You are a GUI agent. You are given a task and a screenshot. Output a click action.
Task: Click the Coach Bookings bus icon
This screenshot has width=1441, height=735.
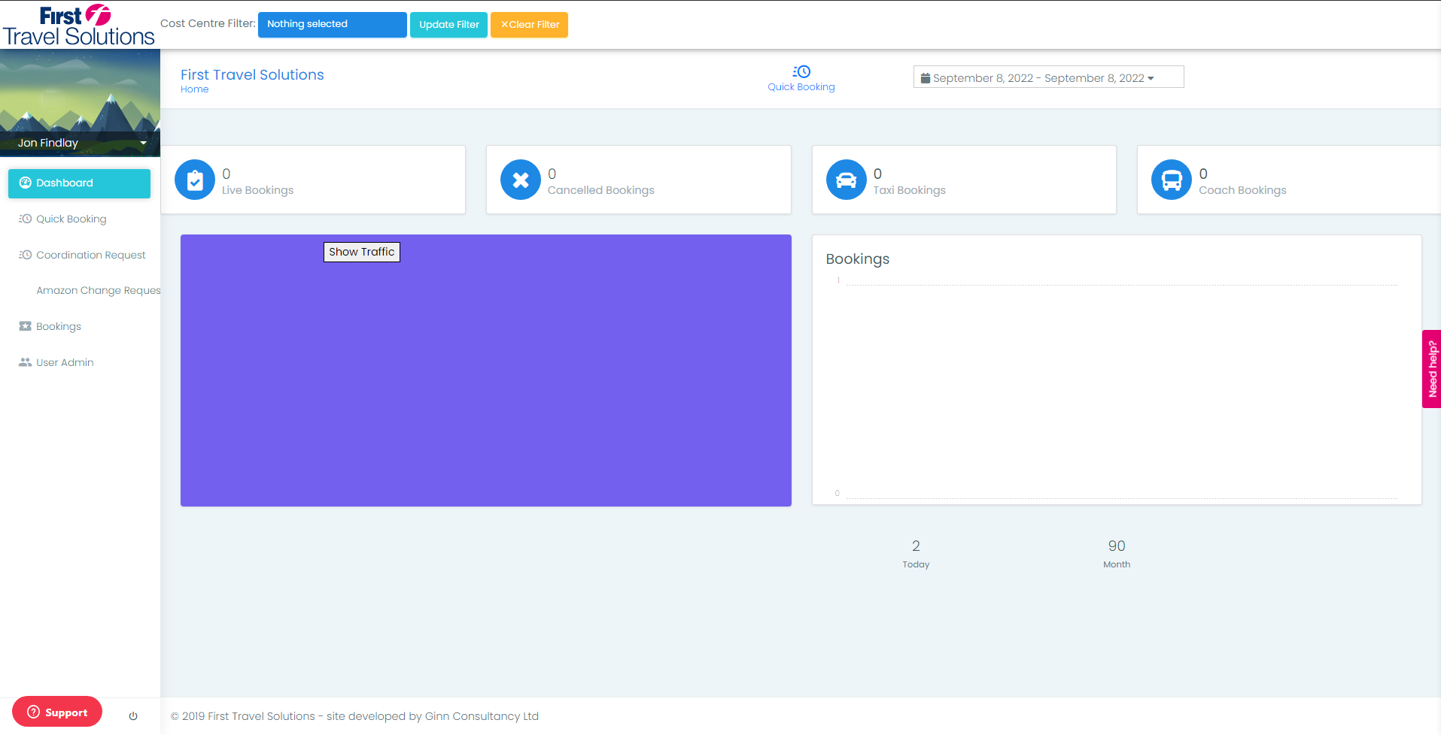coord(1172,180)
